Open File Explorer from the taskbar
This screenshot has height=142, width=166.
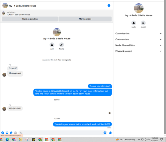tap(20, 139)
